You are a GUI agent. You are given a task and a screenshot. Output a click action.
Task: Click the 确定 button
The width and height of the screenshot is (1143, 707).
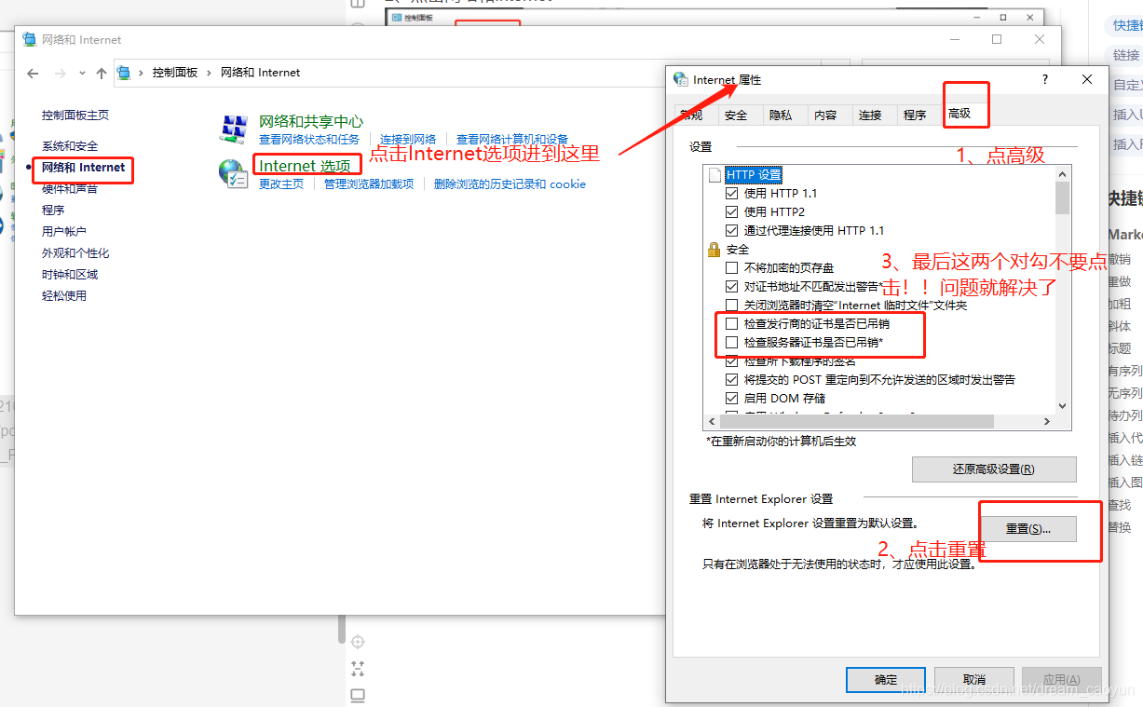point(886,680)
